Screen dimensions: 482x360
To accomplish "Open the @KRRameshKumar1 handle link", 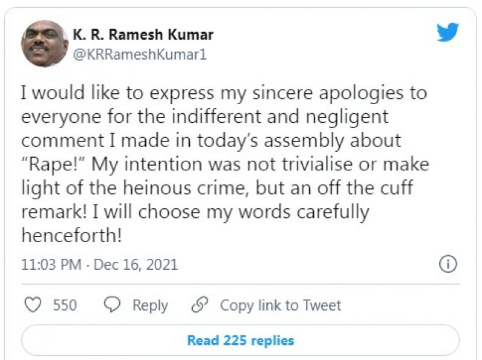I will tap(140, 54).
